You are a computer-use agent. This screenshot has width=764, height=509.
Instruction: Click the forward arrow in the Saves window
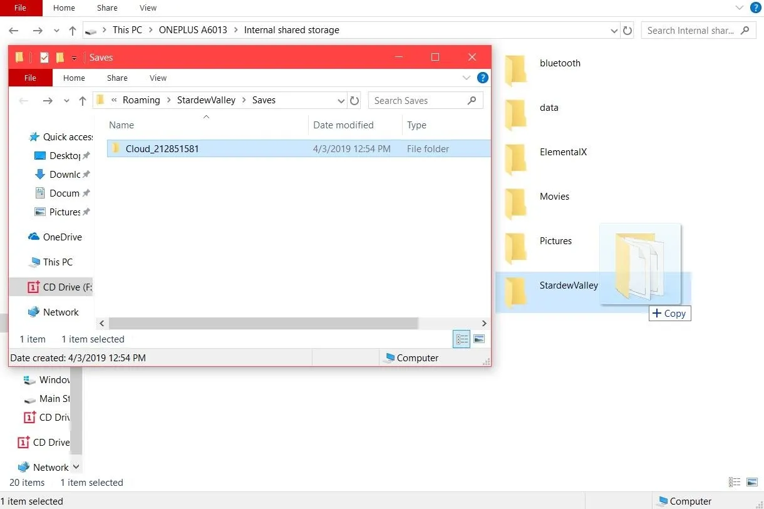pyautogui.click(x=48, y=100)
